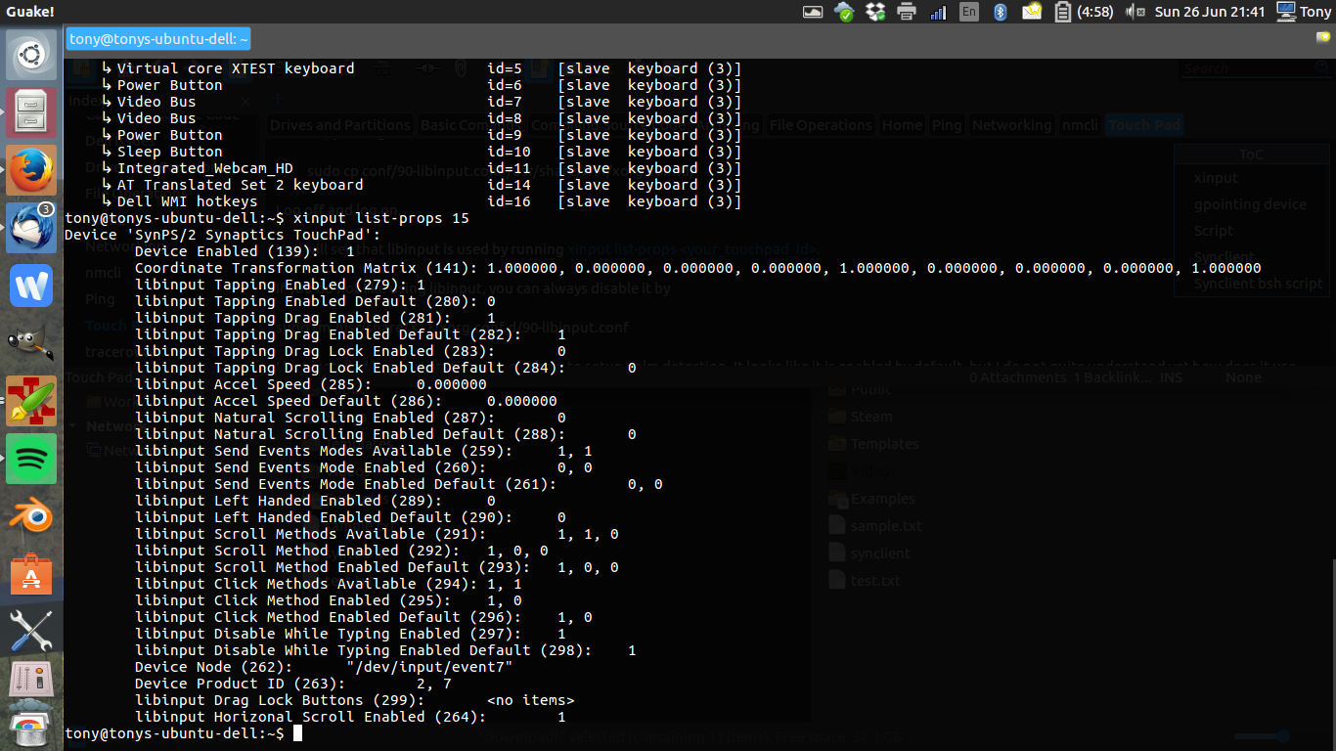Viewport: 1336px width, 751px height.
Task: Open Ubuntu Software Center shopping bag icon
Action: point(31,574)
